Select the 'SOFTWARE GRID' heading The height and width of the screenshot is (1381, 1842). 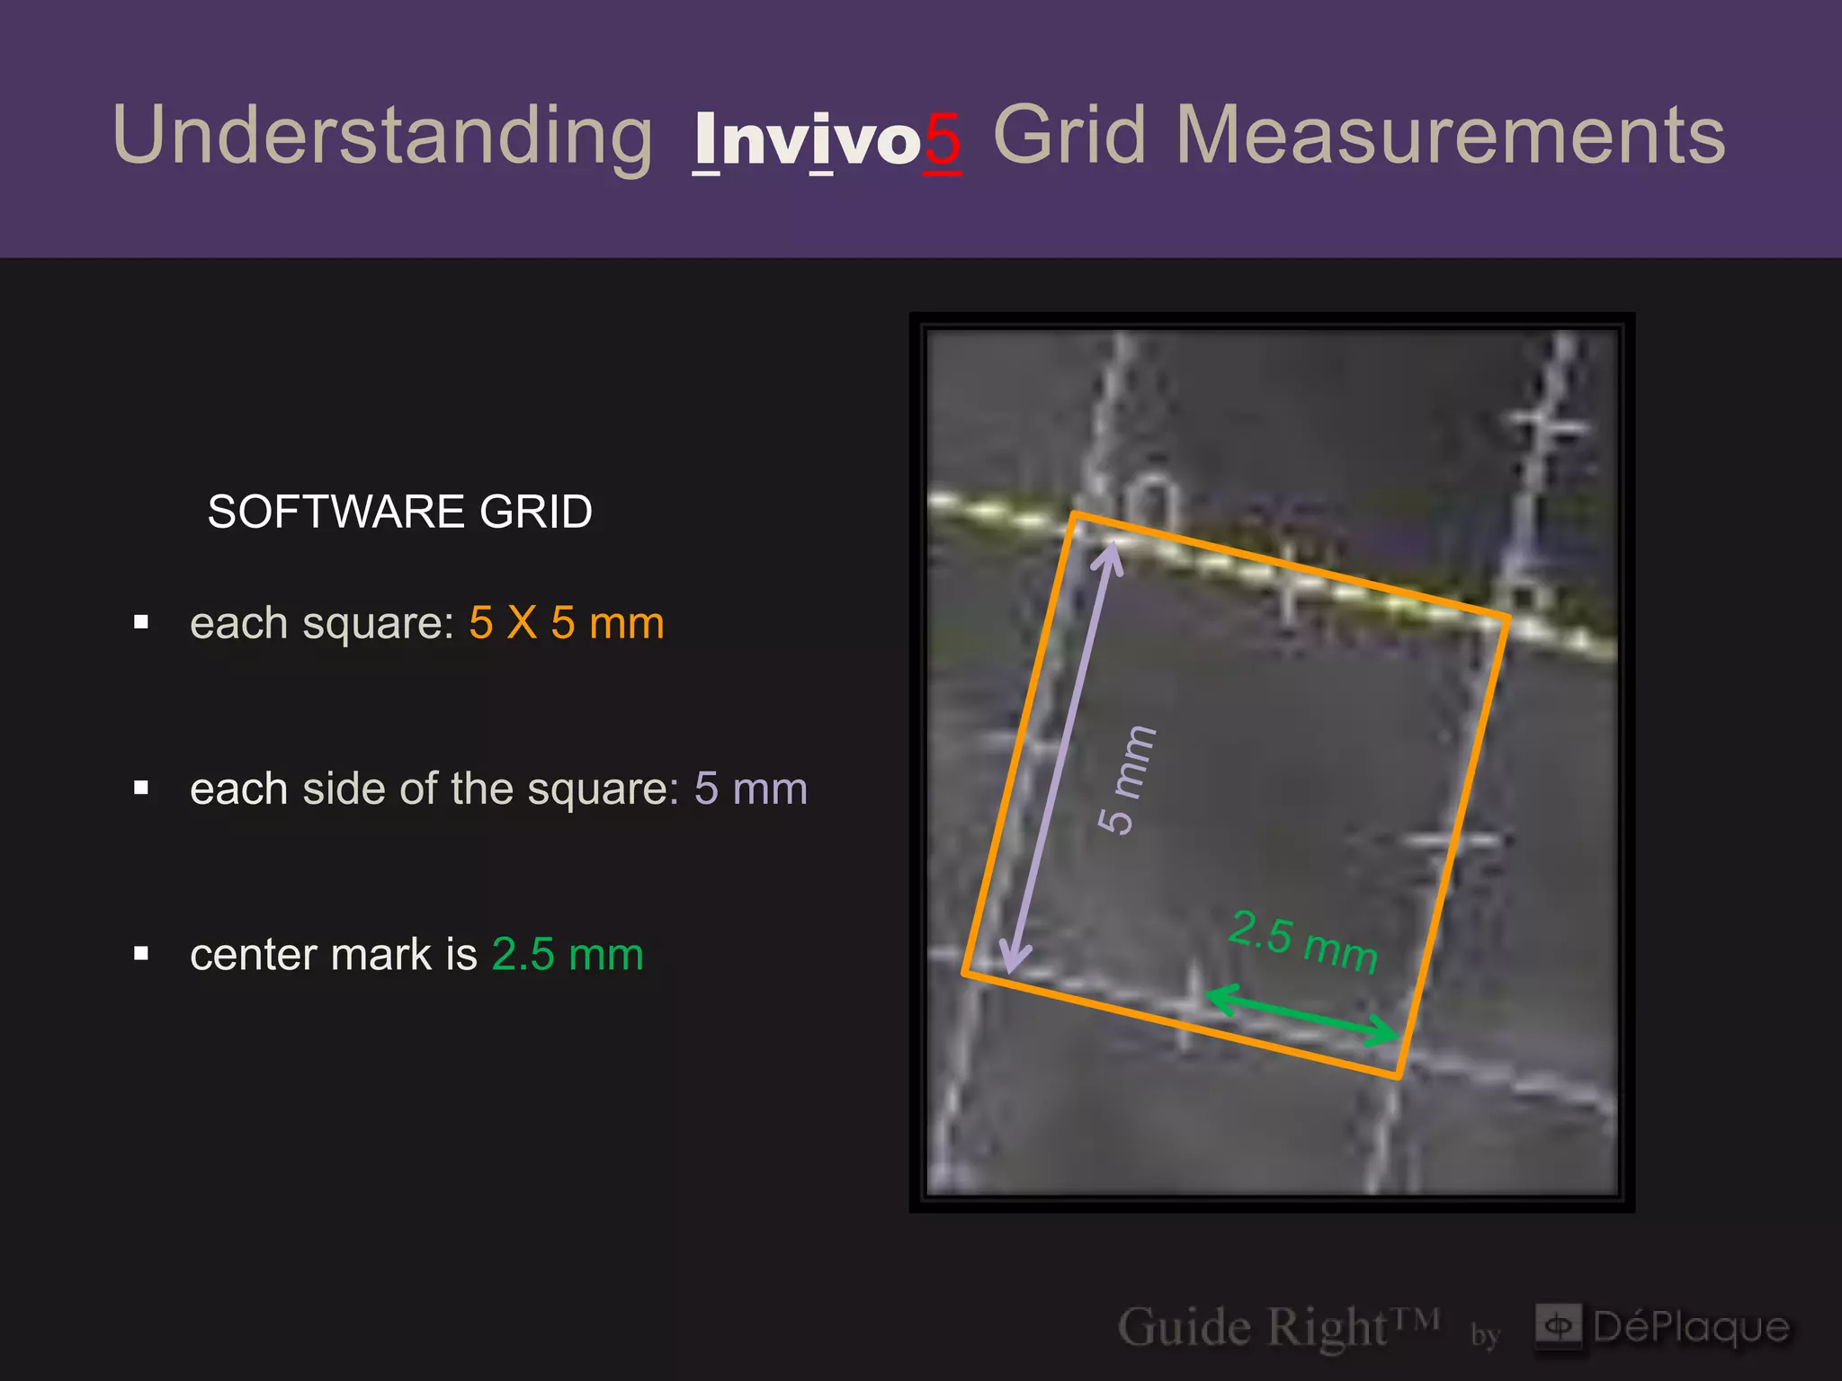pos(399,512)
